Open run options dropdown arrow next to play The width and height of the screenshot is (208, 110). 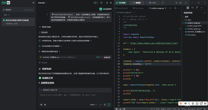(172, 8)
